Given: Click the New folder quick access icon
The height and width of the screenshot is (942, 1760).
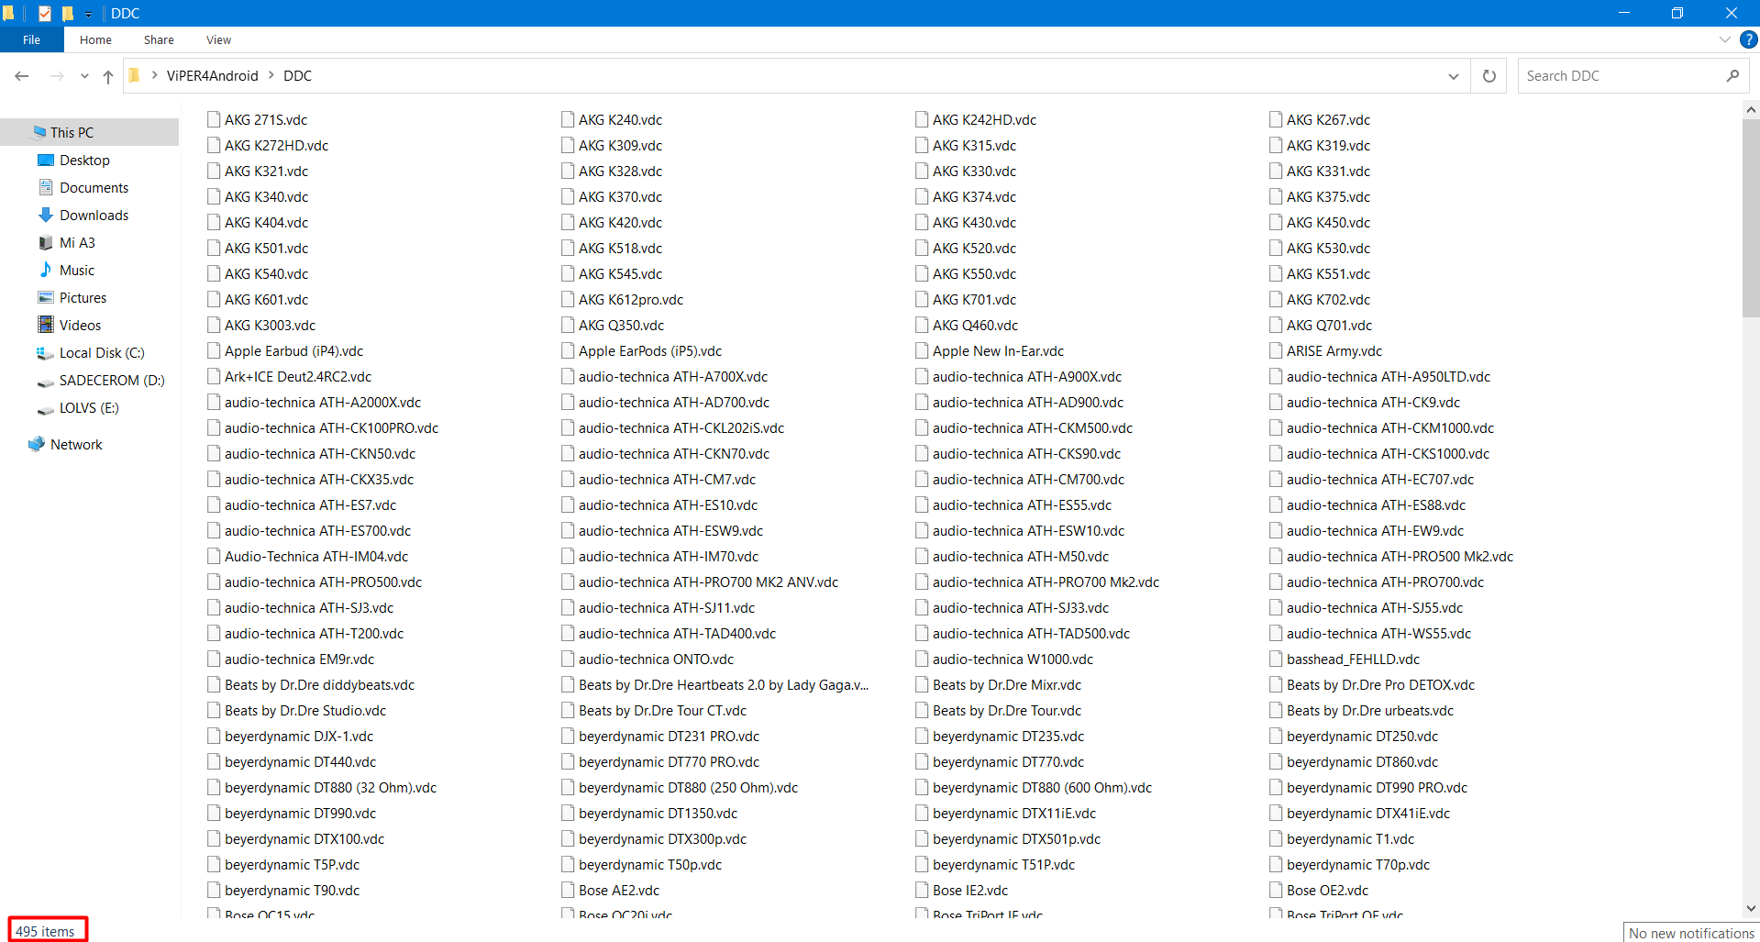Looking at the screenshot, I should pos(67,14).
